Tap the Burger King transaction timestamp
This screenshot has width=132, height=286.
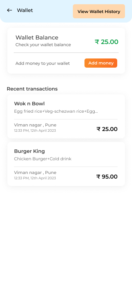pos(35,178)
